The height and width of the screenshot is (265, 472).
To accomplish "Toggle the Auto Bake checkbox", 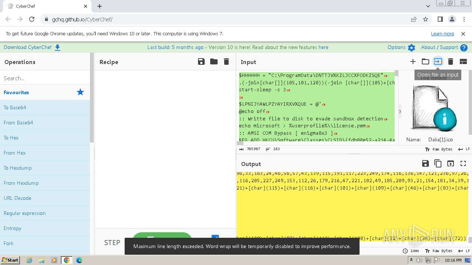I will tap(215, 237).
